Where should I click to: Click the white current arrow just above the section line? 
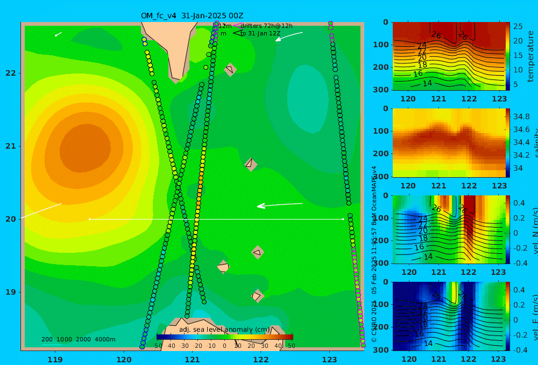(280, 205)
